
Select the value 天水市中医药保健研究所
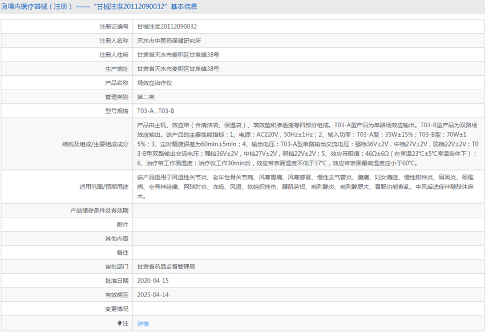click(169, 41)
